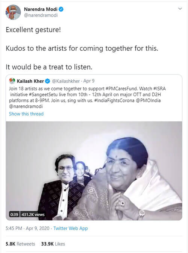Screen dimensions: 188x253
Task: Expand the tweet options chevron menu
Action: [180, 9]
